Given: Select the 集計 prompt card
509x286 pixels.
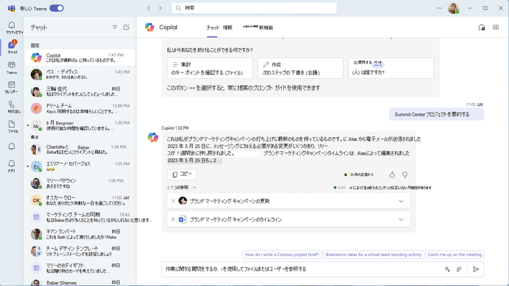Looking at the screenshot, I should point(210,68).
